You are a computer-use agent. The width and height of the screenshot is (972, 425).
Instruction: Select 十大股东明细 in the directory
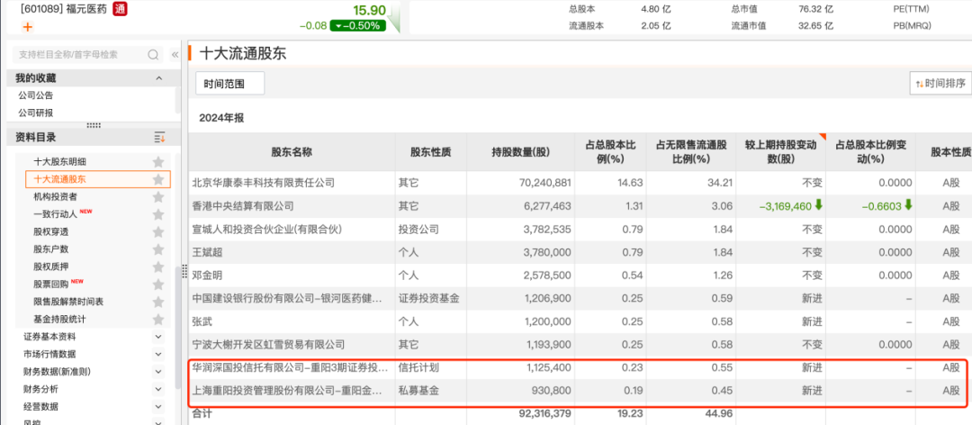coord(59,162)
